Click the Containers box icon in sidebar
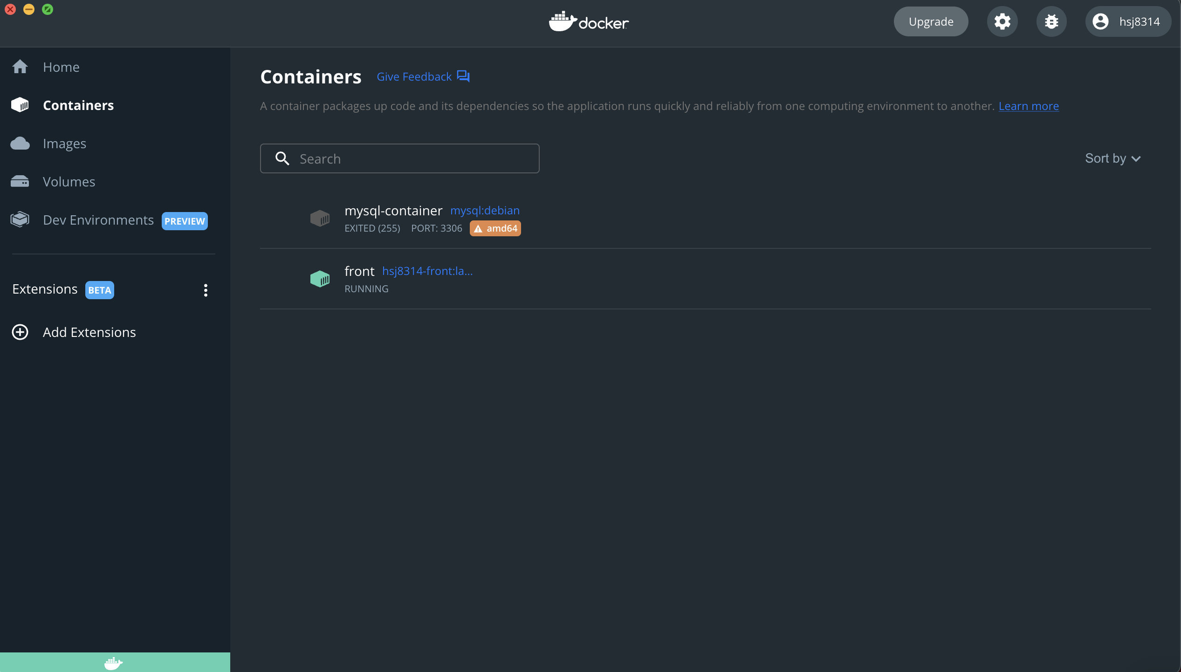Screen dimensions: 1181x672 20,105
